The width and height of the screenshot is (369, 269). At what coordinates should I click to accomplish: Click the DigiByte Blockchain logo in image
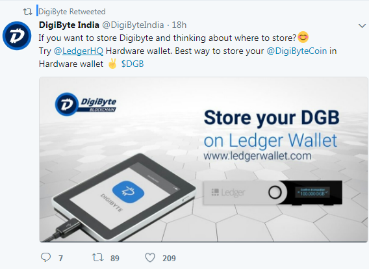(86, 104)
